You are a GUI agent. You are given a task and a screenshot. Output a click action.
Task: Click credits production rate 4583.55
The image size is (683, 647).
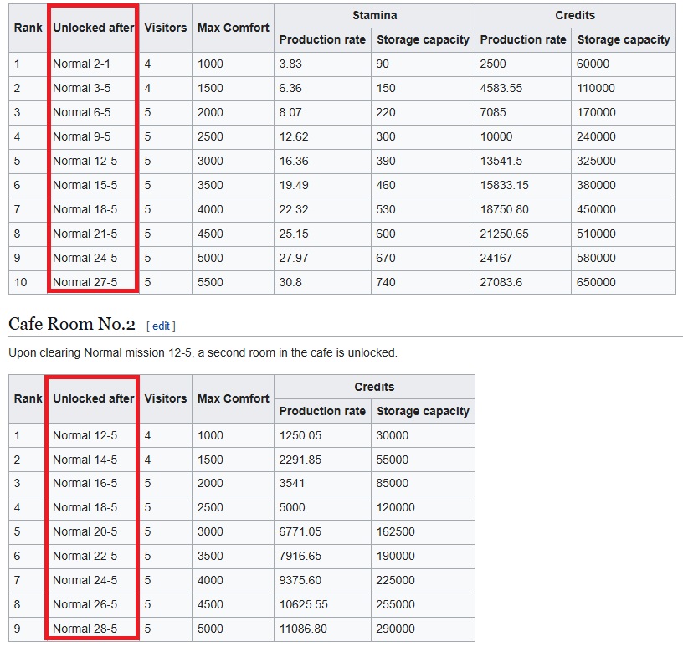tap(501, 88)
